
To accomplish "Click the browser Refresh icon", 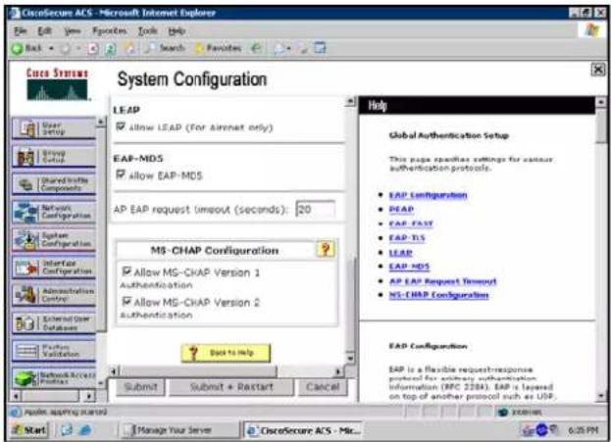I will (110, 49).
